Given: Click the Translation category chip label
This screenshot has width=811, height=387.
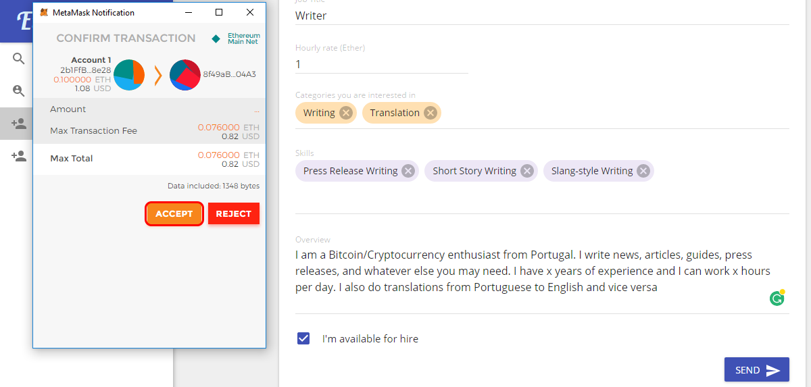Looking at the screenshot, I should pos(395,113).
